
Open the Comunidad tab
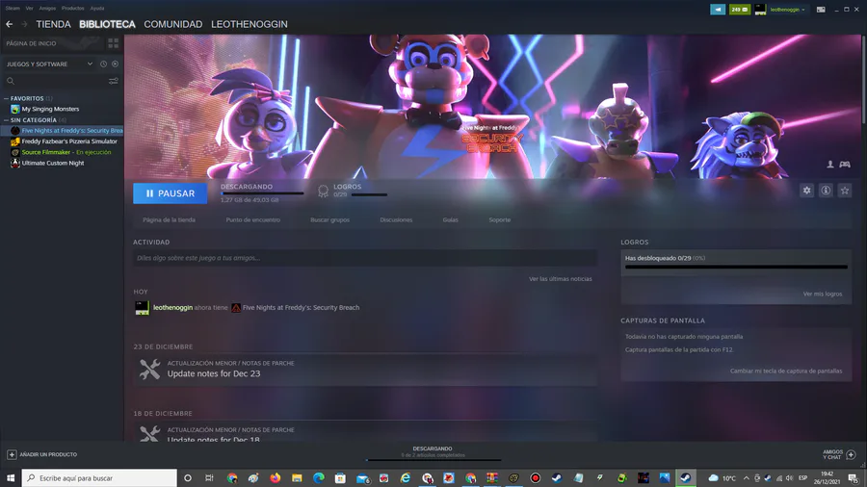173,24
